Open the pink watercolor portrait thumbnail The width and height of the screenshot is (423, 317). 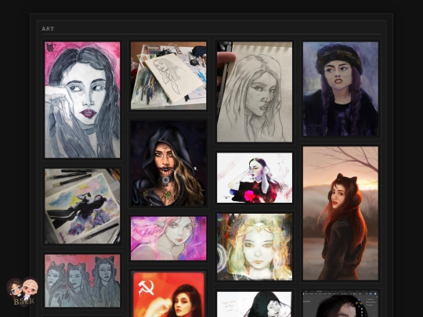tap(82, 99)
